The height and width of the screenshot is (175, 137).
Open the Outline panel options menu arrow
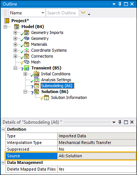click(x=114, y=4)
